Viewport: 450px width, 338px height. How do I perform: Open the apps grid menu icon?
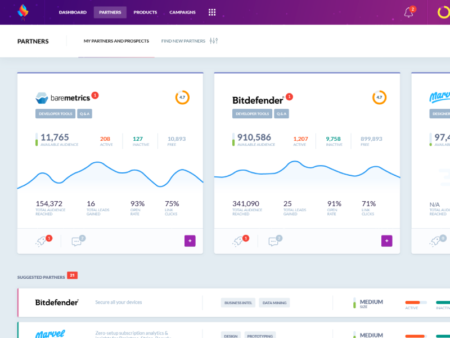point(212,12)
